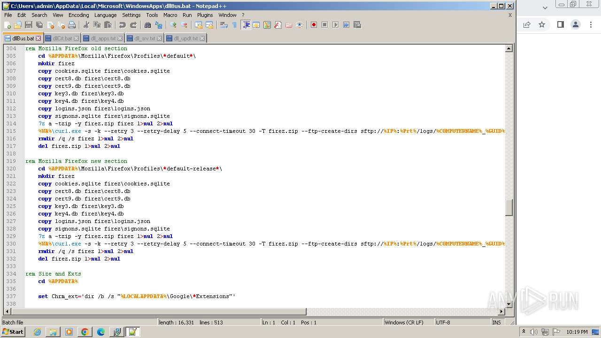Start macro recording with red dot

(x=314, y=25)
